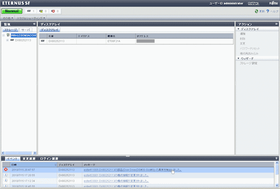Collapse the WIN-LCSOM3ACCHO tree node
The image size is (280, 189).
click(x=3, y=36)
